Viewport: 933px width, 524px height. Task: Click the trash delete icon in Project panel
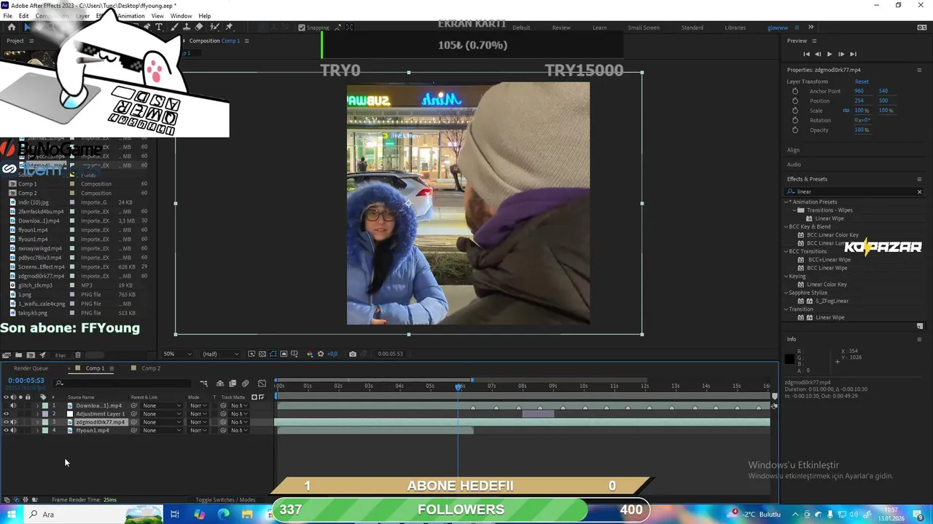click(78, 355)
